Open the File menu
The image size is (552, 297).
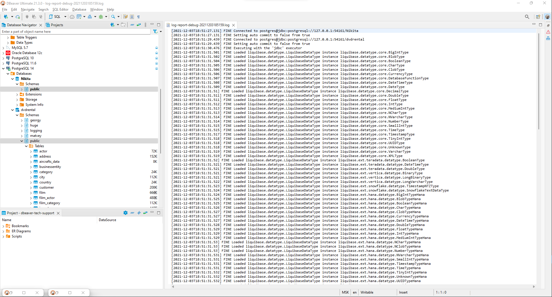5,9
